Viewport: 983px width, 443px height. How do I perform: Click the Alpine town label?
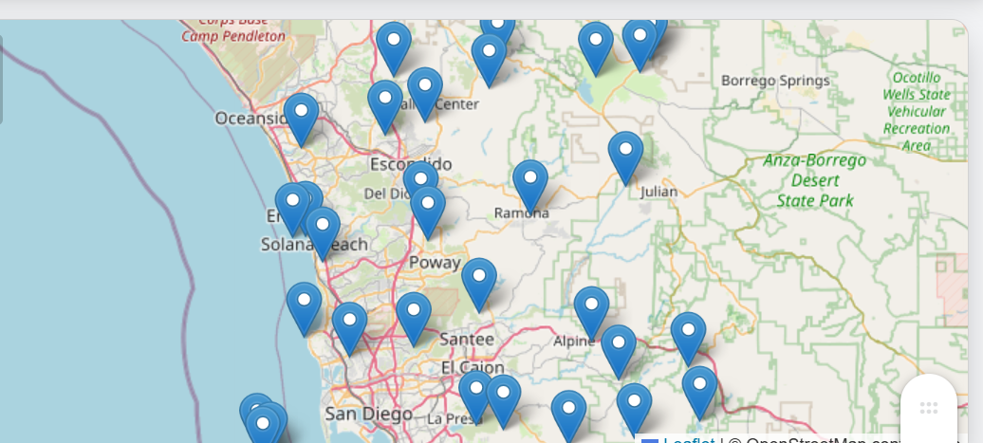(x=574, y=342)
